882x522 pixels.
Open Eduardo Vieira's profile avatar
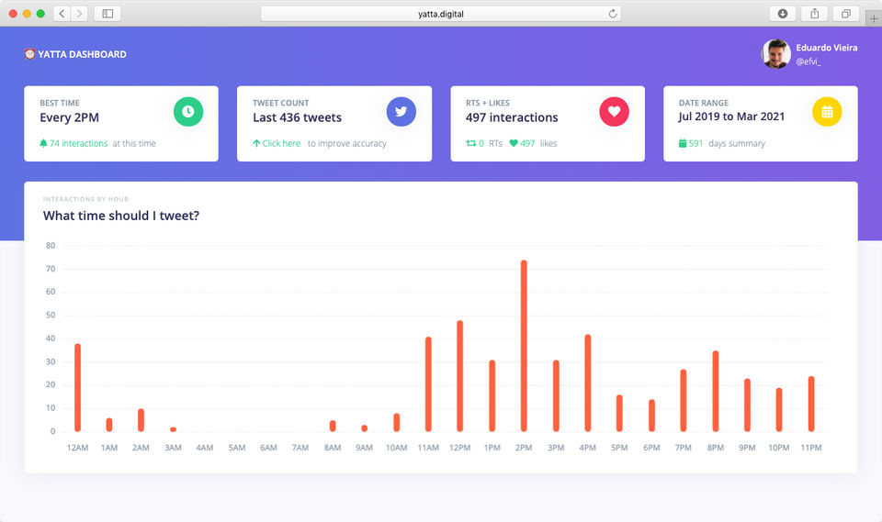click(x=775, y=54)
